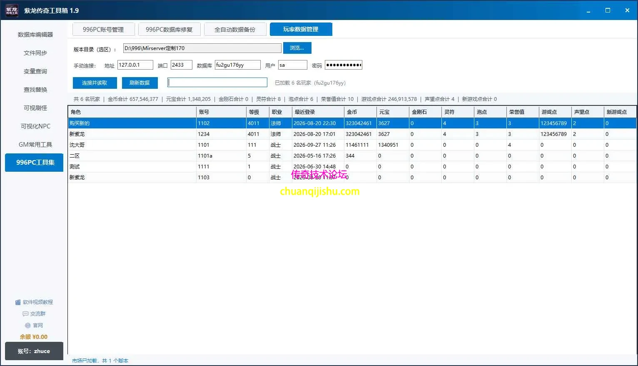
Task: Sort the table by 角色 column header
Action: coord(132,112)
